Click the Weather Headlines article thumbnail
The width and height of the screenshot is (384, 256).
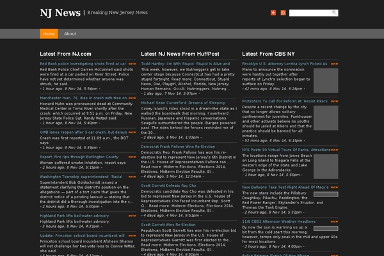coord(326,228)
